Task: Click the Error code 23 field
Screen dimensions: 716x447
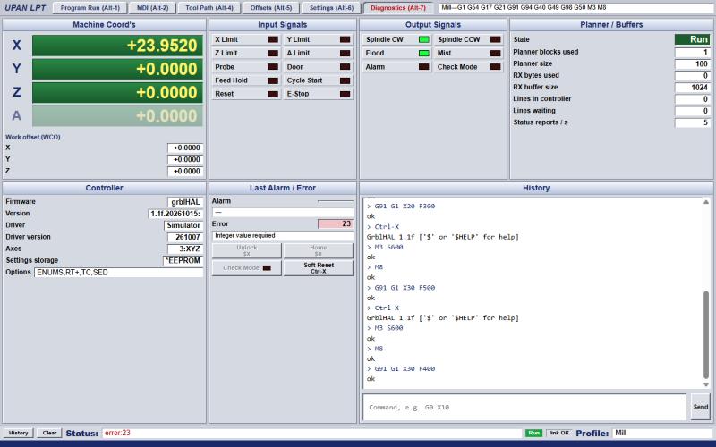Action: point(336,224)
